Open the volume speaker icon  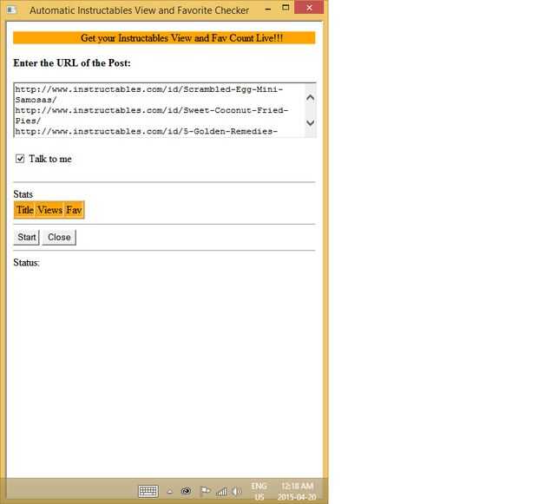[x=236, y=491]
